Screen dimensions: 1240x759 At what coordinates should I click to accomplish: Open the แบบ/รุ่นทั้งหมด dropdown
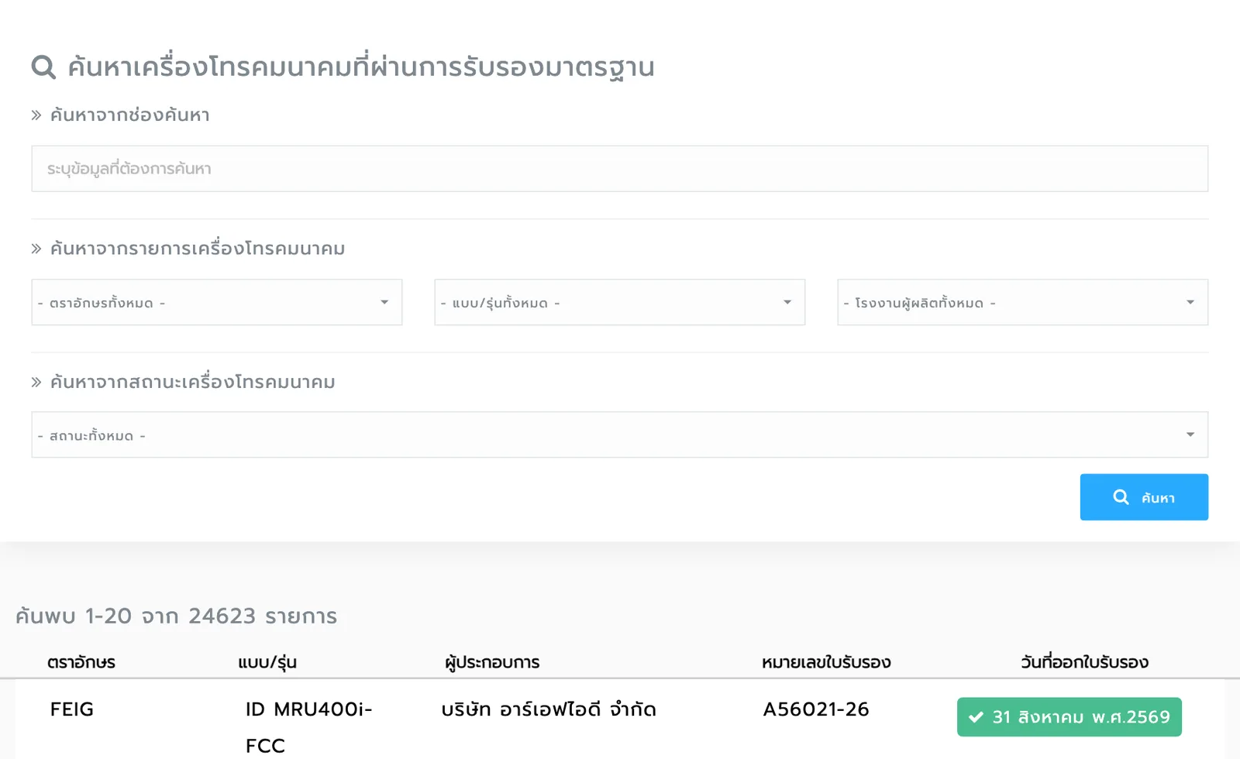tap(619, 302)
